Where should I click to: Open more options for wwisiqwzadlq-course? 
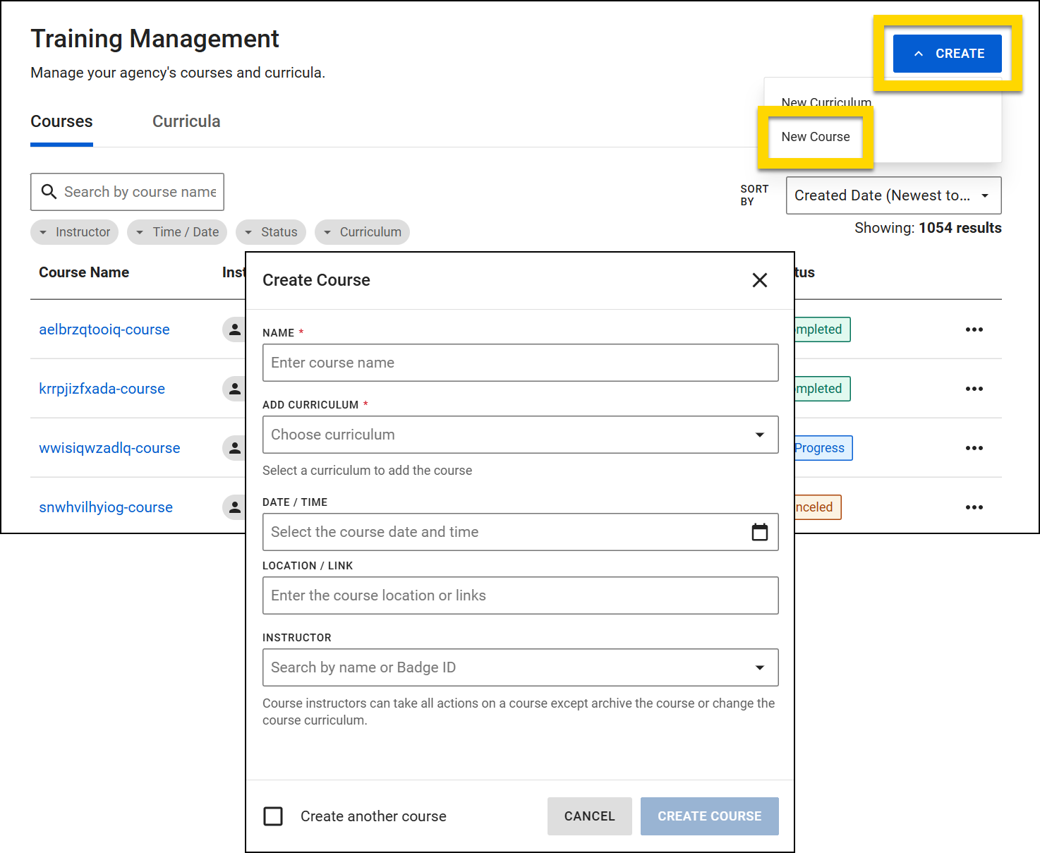[x=974, y=448]
